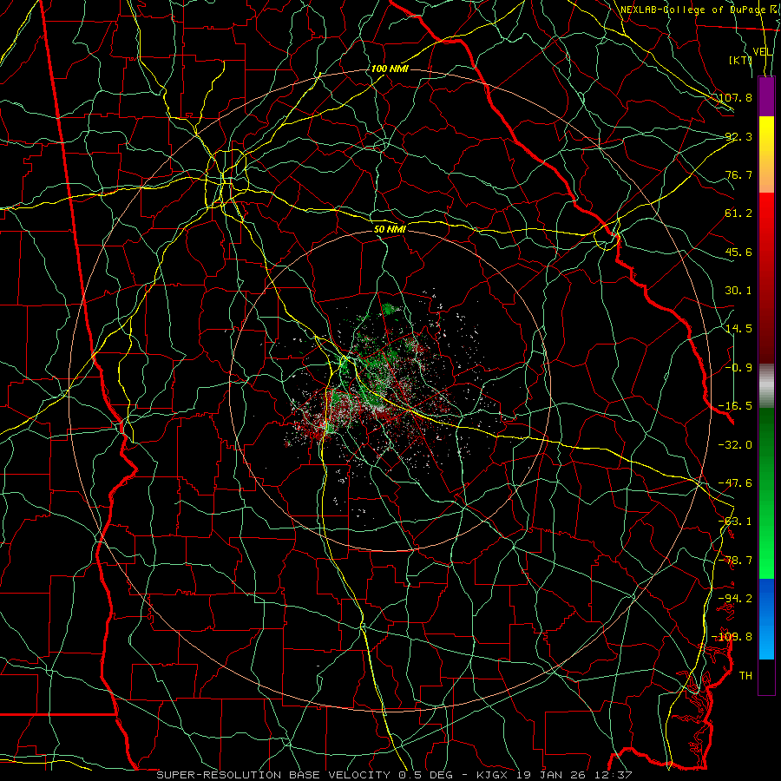Click the TH legend label
This screenshot has height=781, width=781.
(745, 676)
